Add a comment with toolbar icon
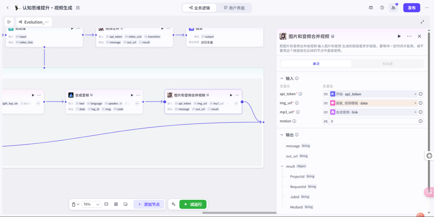This screenshot has width=434, height=217. pos(106,204)
